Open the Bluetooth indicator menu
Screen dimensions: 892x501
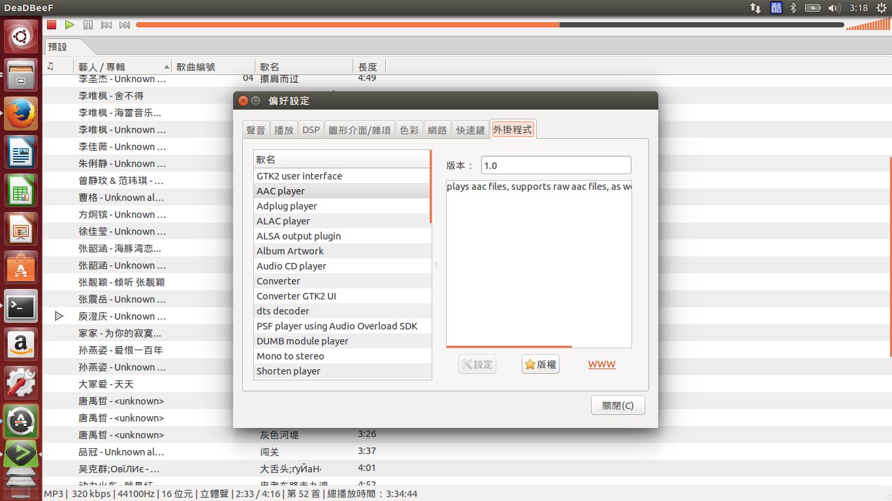click(793, 8)
